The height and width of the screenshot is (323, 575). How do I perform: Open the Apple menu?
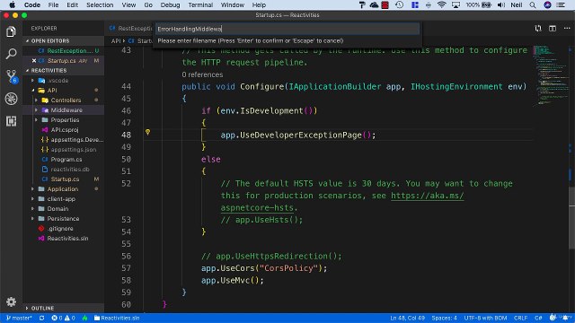coord(12,4)
